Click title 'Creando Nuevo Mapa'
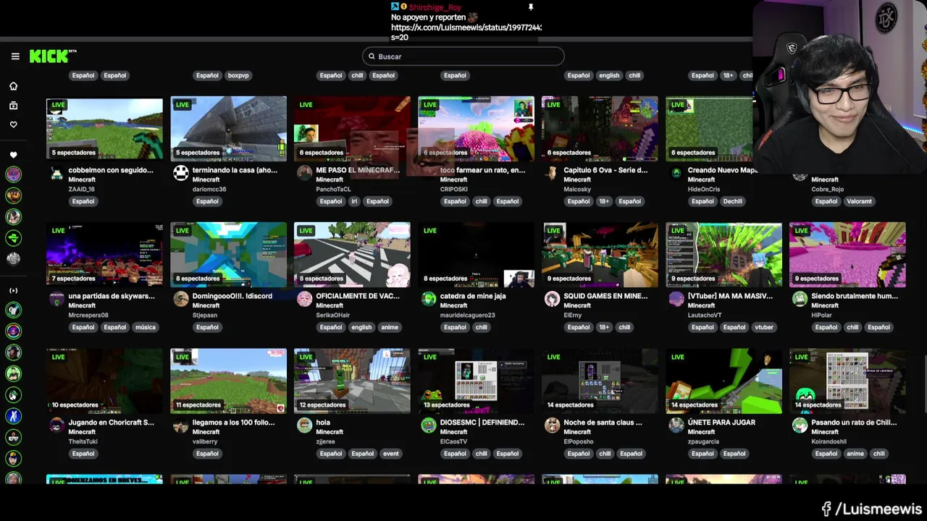Viewport: 927px width, 521px height. [723, 170]
